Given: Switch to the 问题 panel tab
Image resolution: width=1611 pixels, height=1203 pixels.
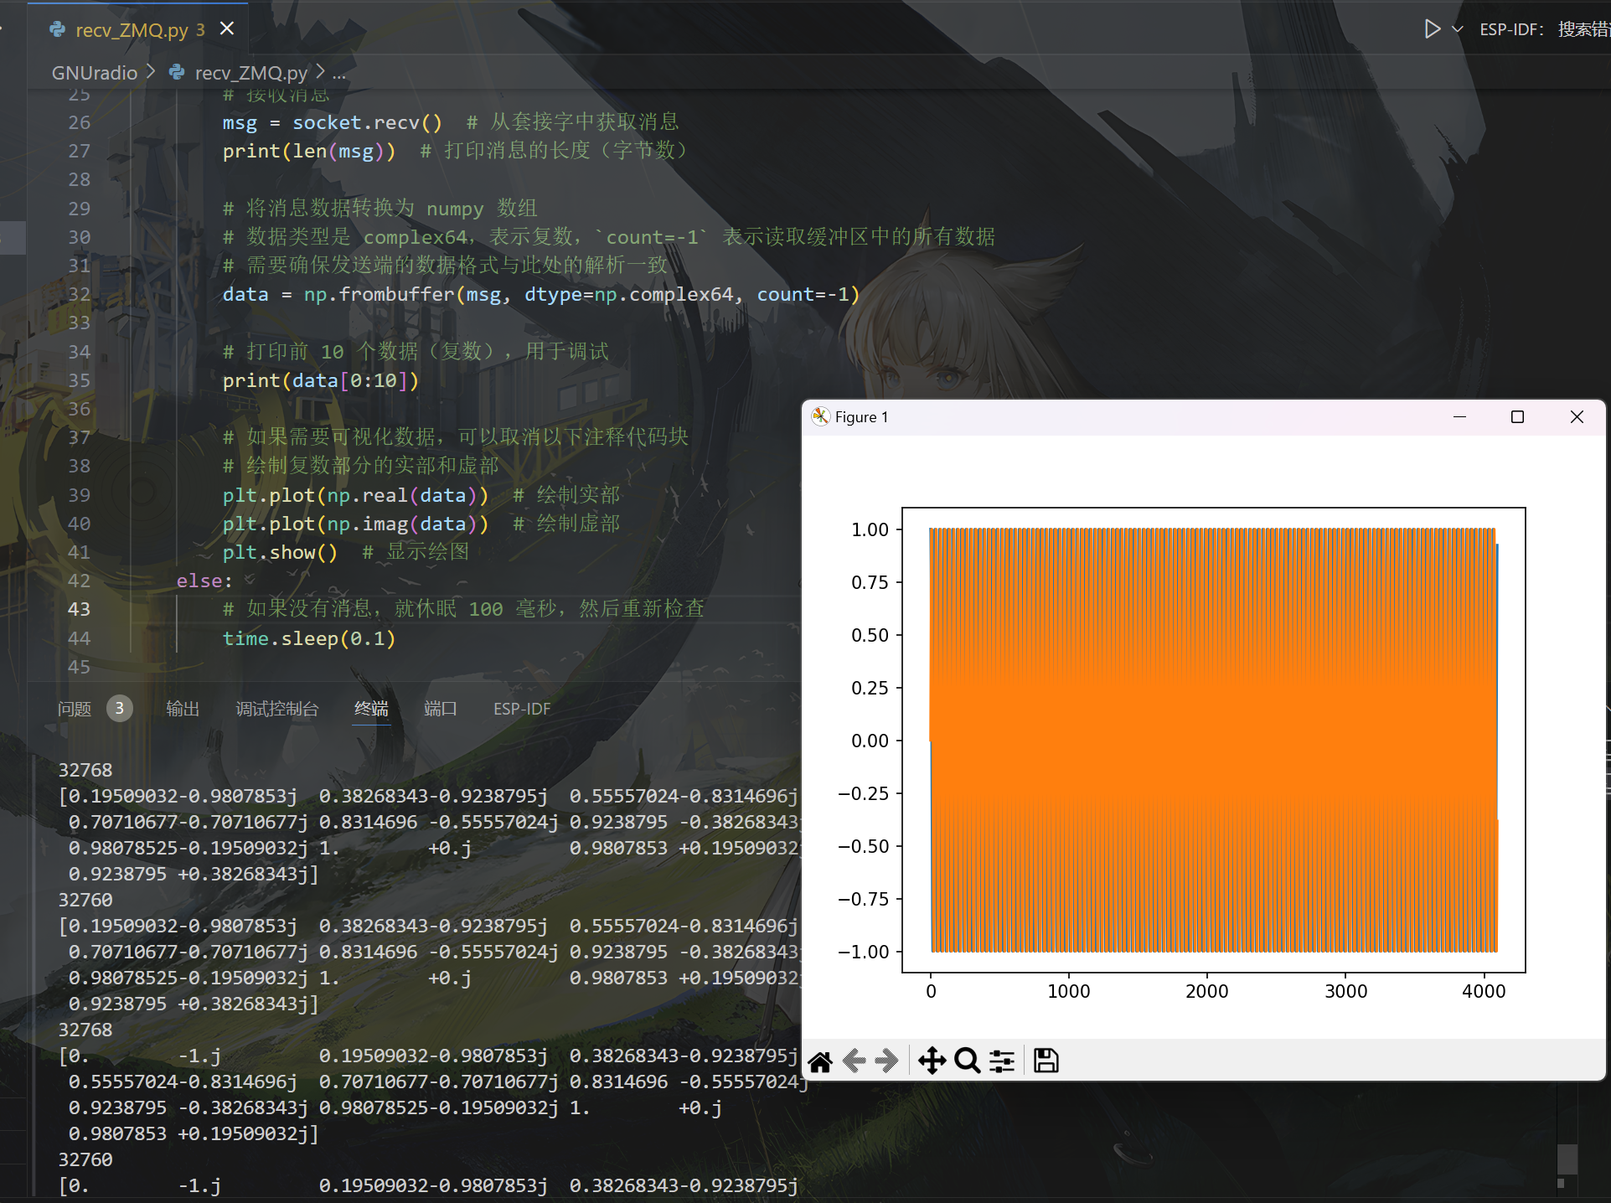Looking at the screenshot, I should (x=75, y=709).
